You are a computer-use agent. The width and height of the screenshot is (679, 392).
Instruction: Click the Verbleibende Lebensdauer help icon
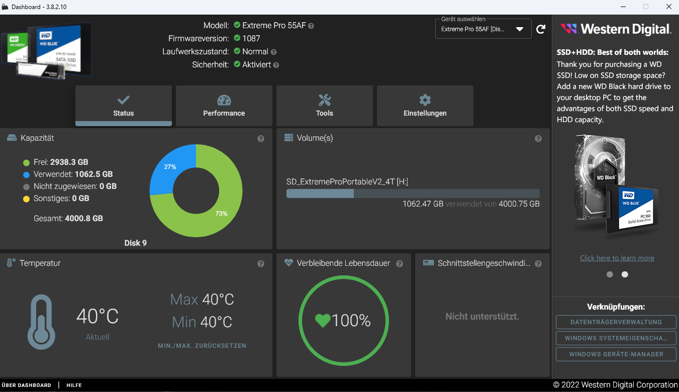point(400,264)
